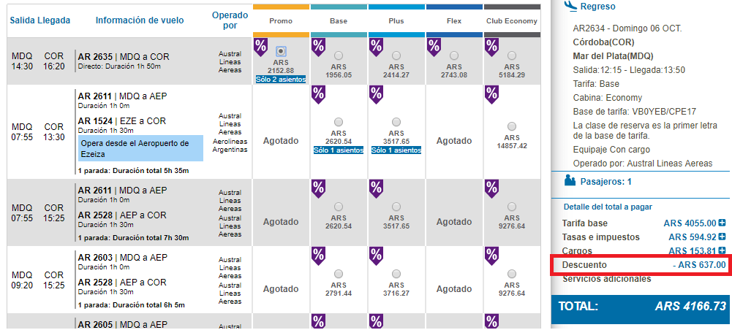Click the discount tag on AR 2635 Club Economy fare
This screenshot has width=732, height=330.
click(491, 47)
